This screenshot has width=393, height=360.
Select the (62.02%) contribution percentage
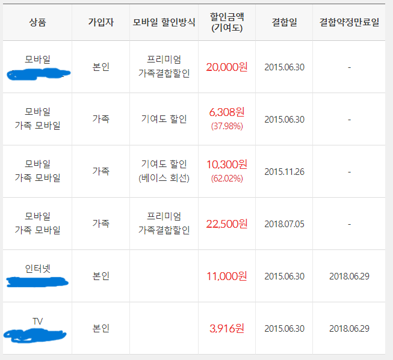(227, 178)
